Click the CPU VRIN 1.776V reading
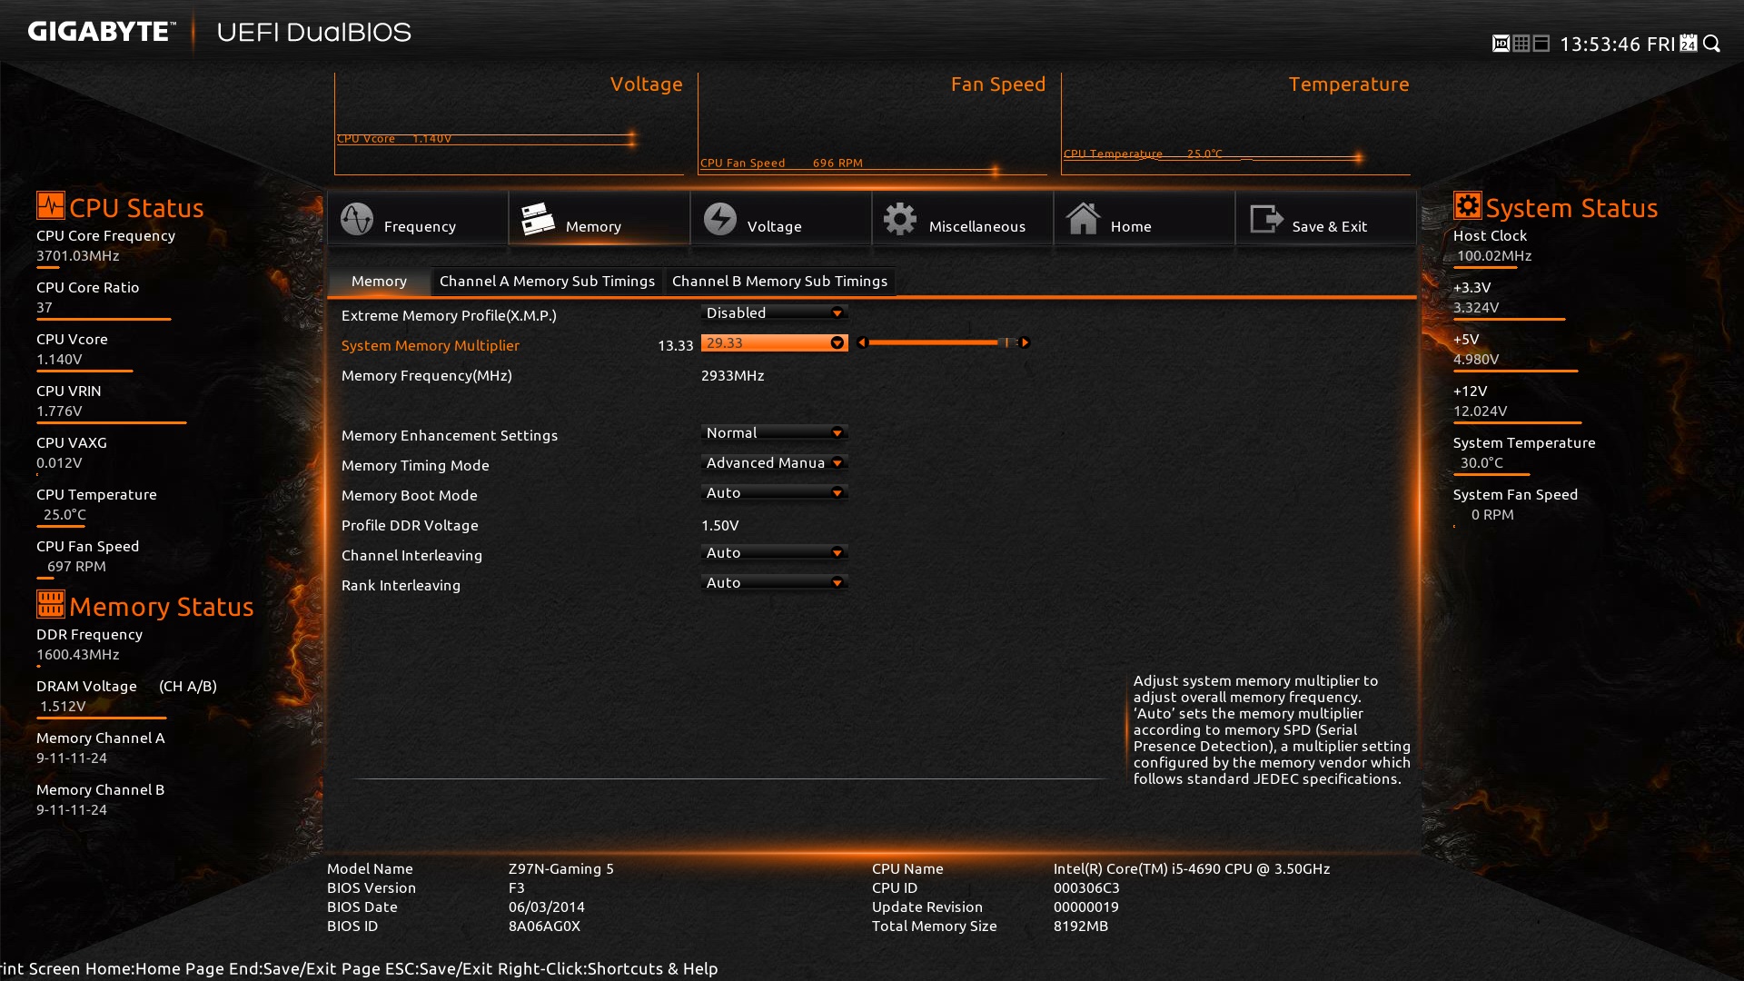 point(59,411)
